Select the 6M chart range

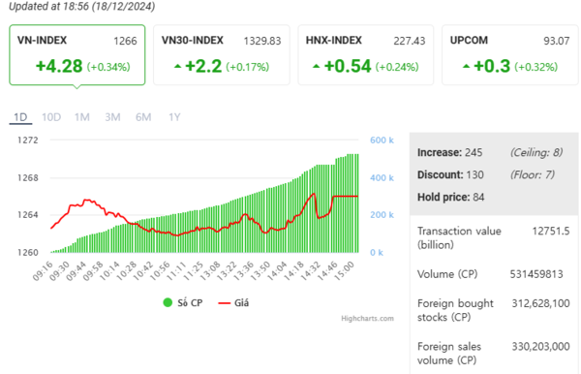pyautogui.click(x=143, y=117)
